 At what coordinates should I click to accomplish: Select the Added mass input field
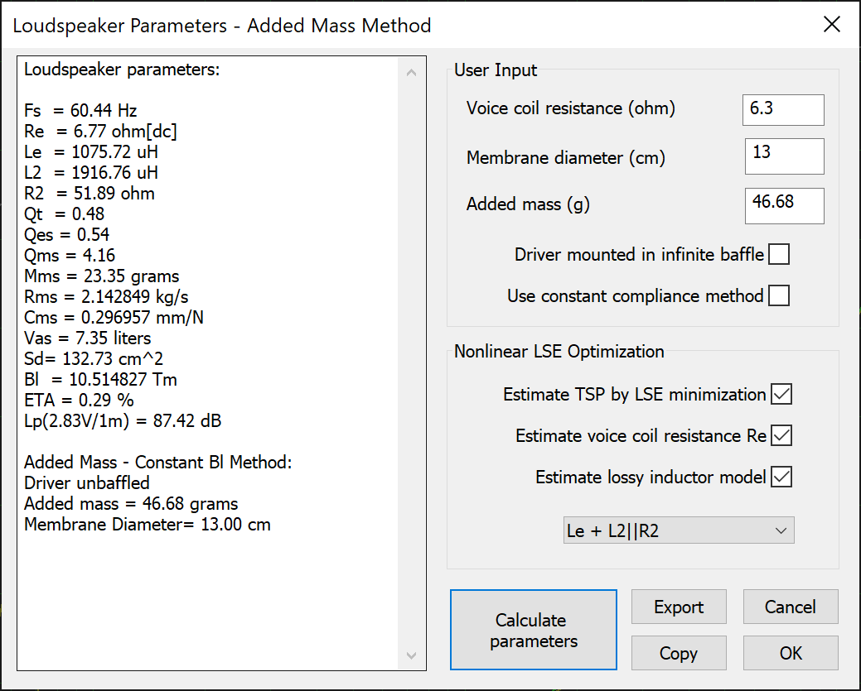(x=784, y=205)
